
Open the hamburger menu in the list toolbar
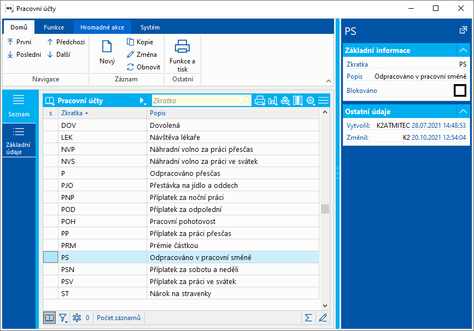coord(324,101)
